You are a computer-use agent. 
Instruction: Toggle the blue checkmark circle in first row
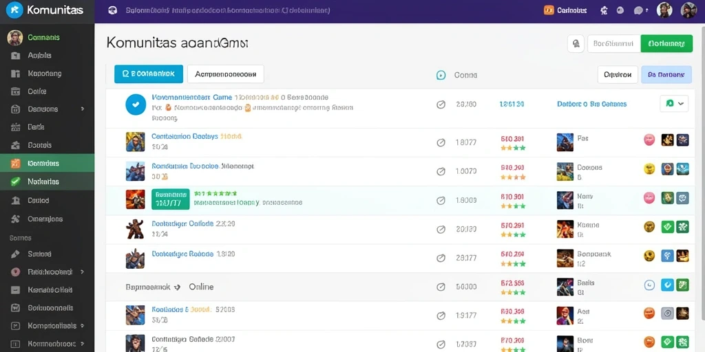(136, 104)
